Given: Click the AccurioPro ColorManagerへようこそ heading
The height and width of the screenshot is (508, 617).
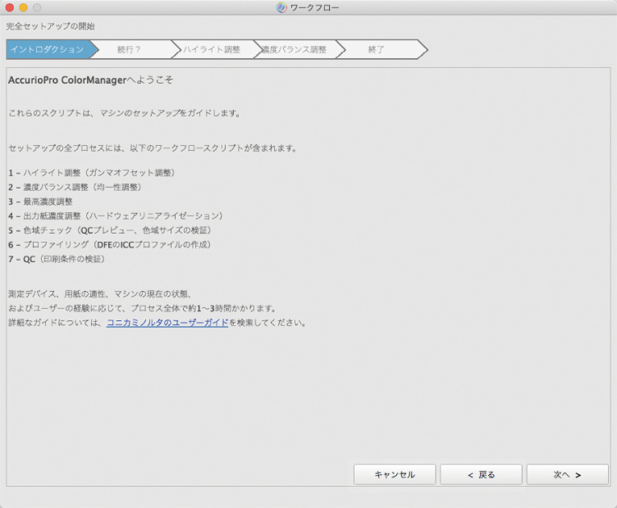Looking at the screenshot, I should coord(90,81).
